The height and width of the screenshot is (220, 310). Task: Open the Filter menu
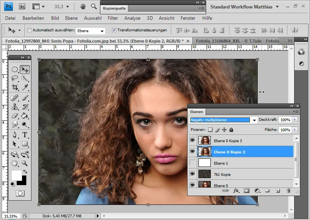113,18
